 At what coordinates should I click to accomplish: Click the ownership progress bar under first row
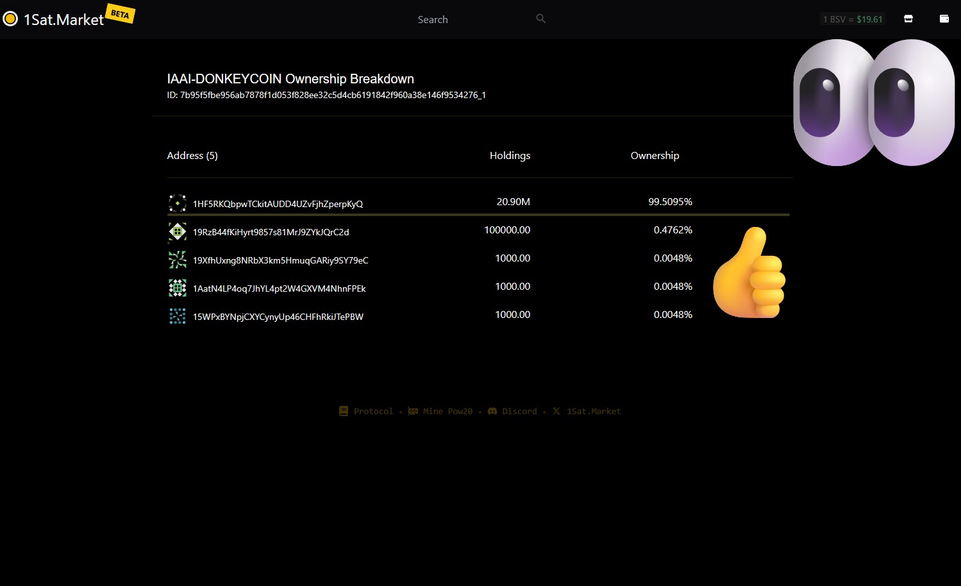[x=478, y=215]
